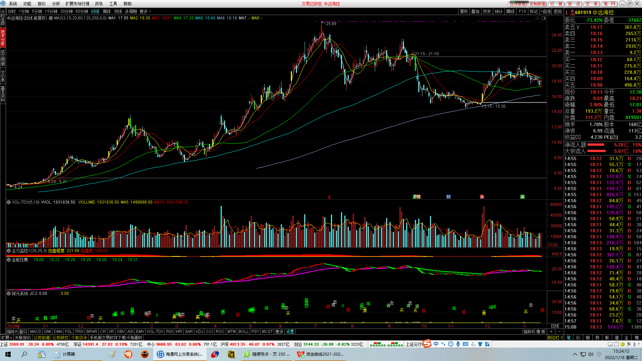This screenshot has height=361, width=642.
Task: Select the MACD indicator tab
Action: (x=35, y=332)
